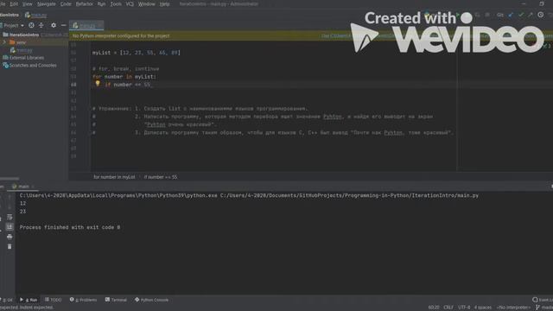Open the View menu
The width and height of the screenshot is (553, 311).
[x=27, y=3]
